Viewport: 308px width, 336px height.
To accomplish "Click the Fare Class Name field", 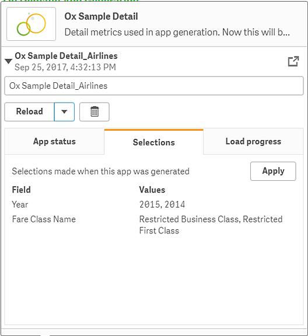I will pos(44,219).
